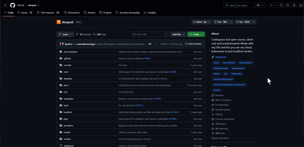Screen dimensions: 304x147
Task: Click the tag icon beside 220 Tags
Action: pyautogui.click(x=94, y=34)
